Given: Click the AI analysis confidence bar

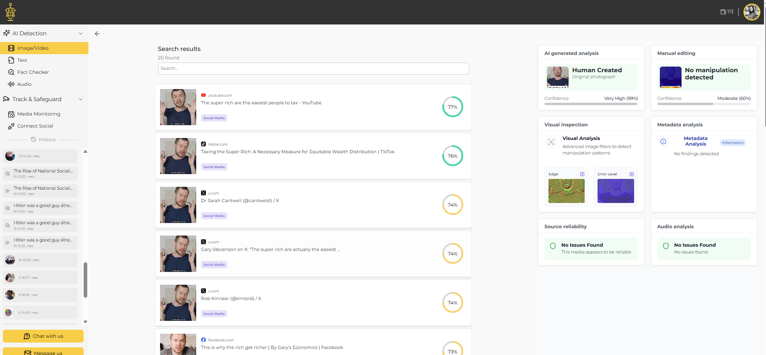Looking at the screenshot, I should [591, 104].
